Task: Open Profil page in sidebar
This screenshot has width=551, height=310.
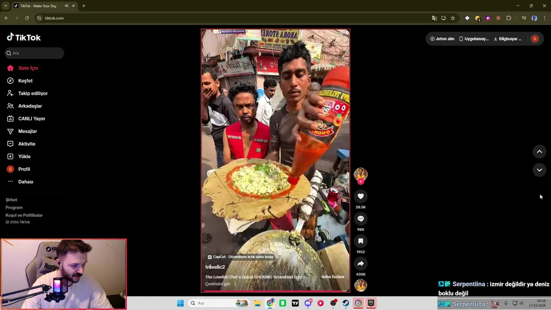Action: pyautogui.click(x=19, y=169)
